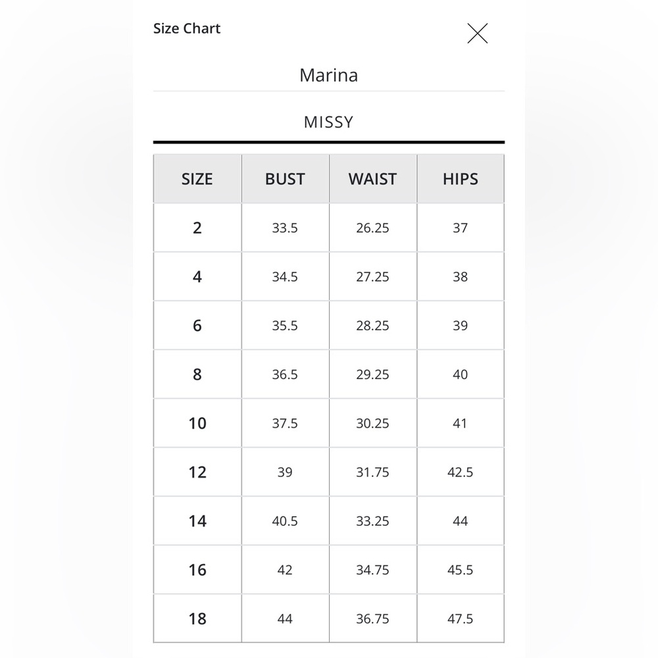The height and width of the screenshot is (658, 658).
Task: Select size 6 row label
Action: pos(197,326)
